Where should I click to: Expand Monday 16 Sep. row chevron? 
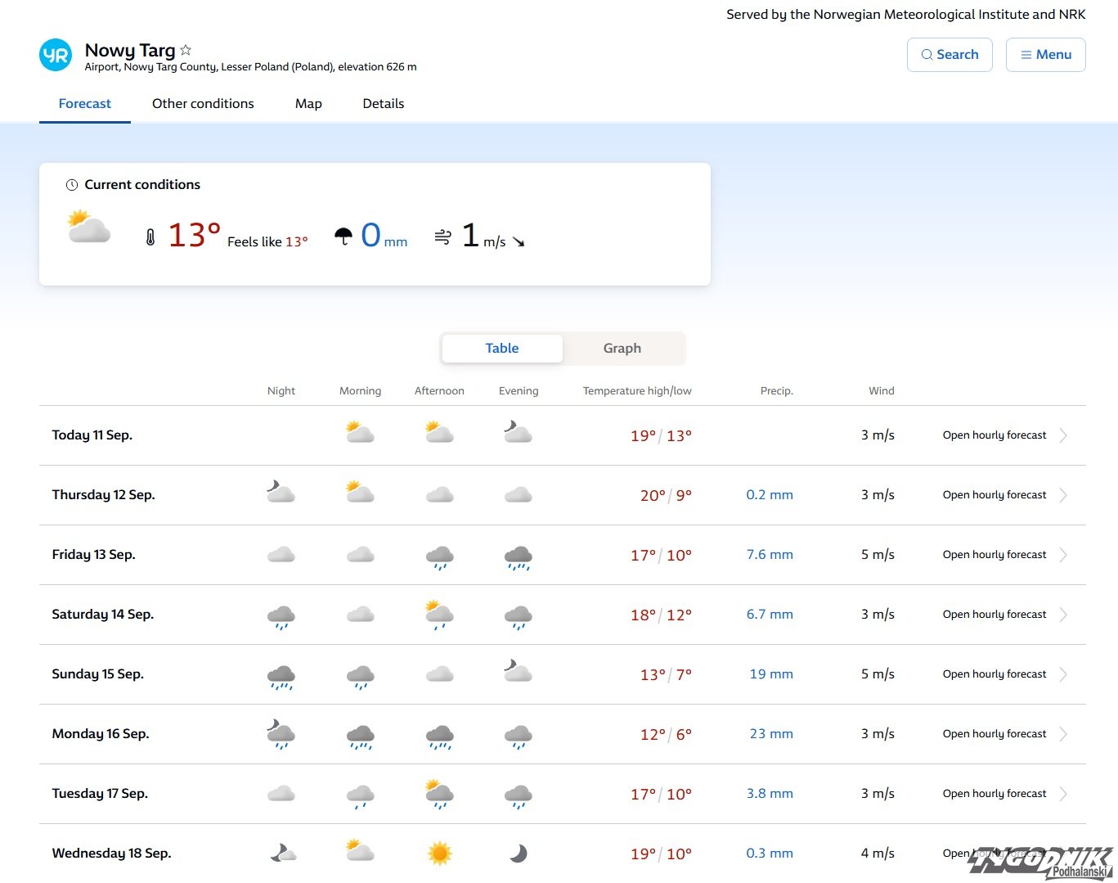[x=1063, y=734]
